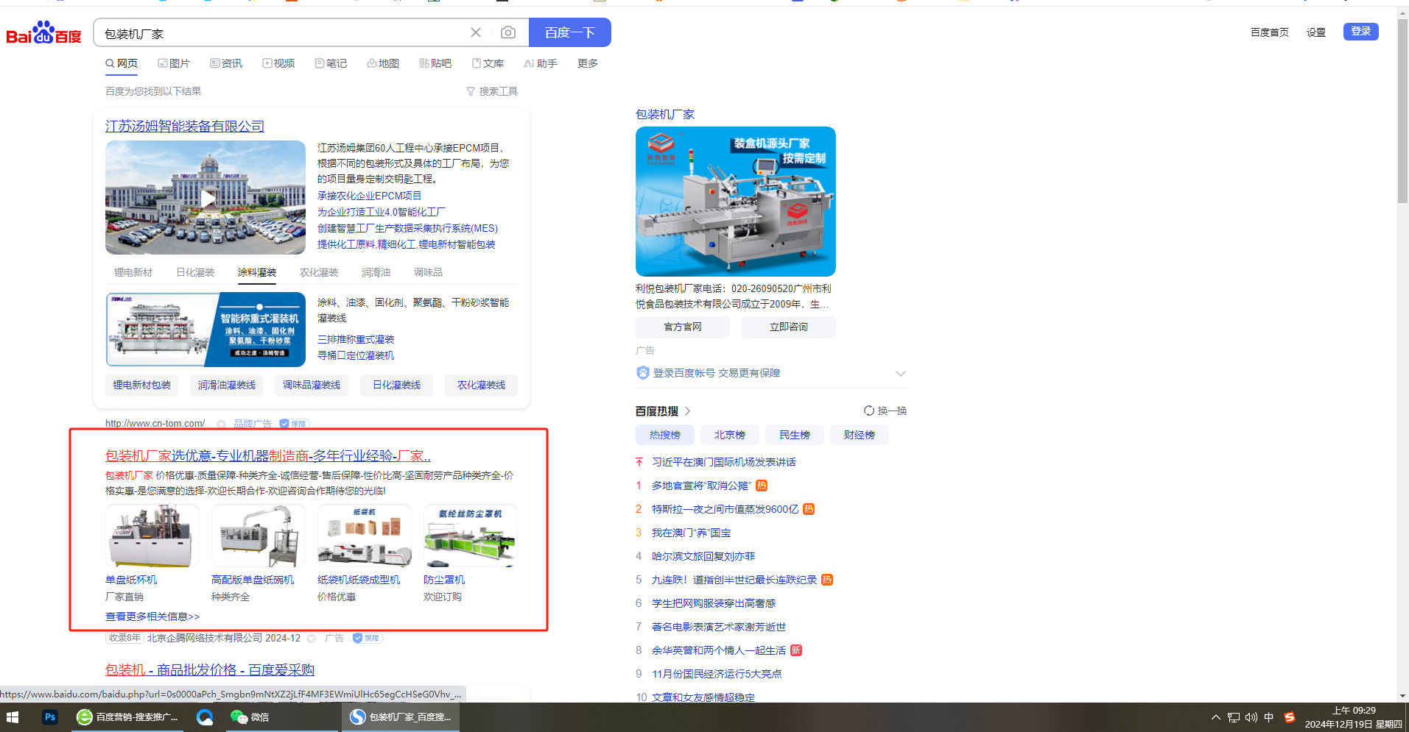Select the 农化灌装 category tab
The height and width of the screenshot is (732, 1409).
click(319, 272)
